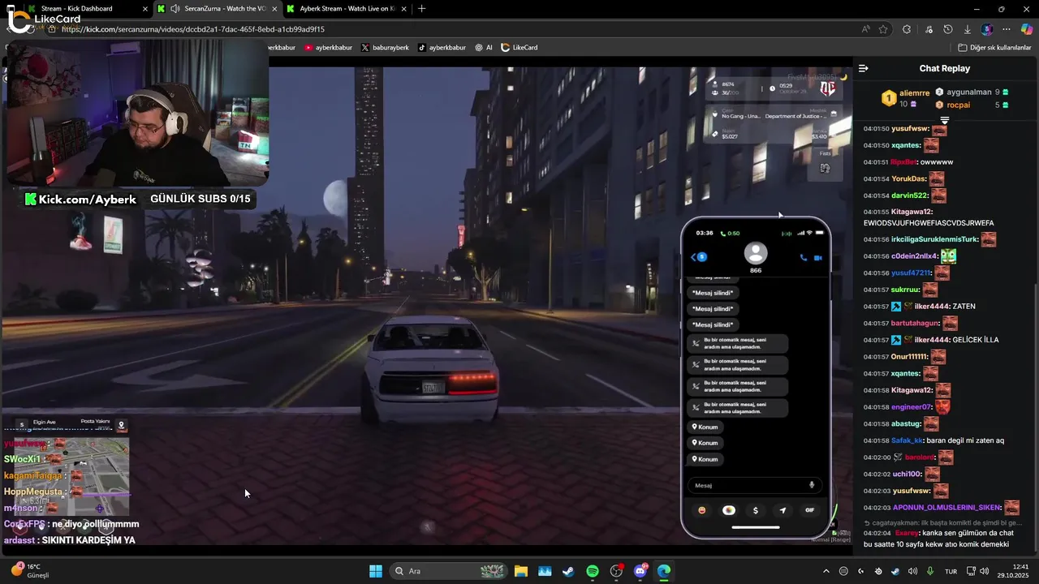Screen dimensions: 1039x584
Task: Tap the back arrow on in-game phone
Action: pos(694,257)
